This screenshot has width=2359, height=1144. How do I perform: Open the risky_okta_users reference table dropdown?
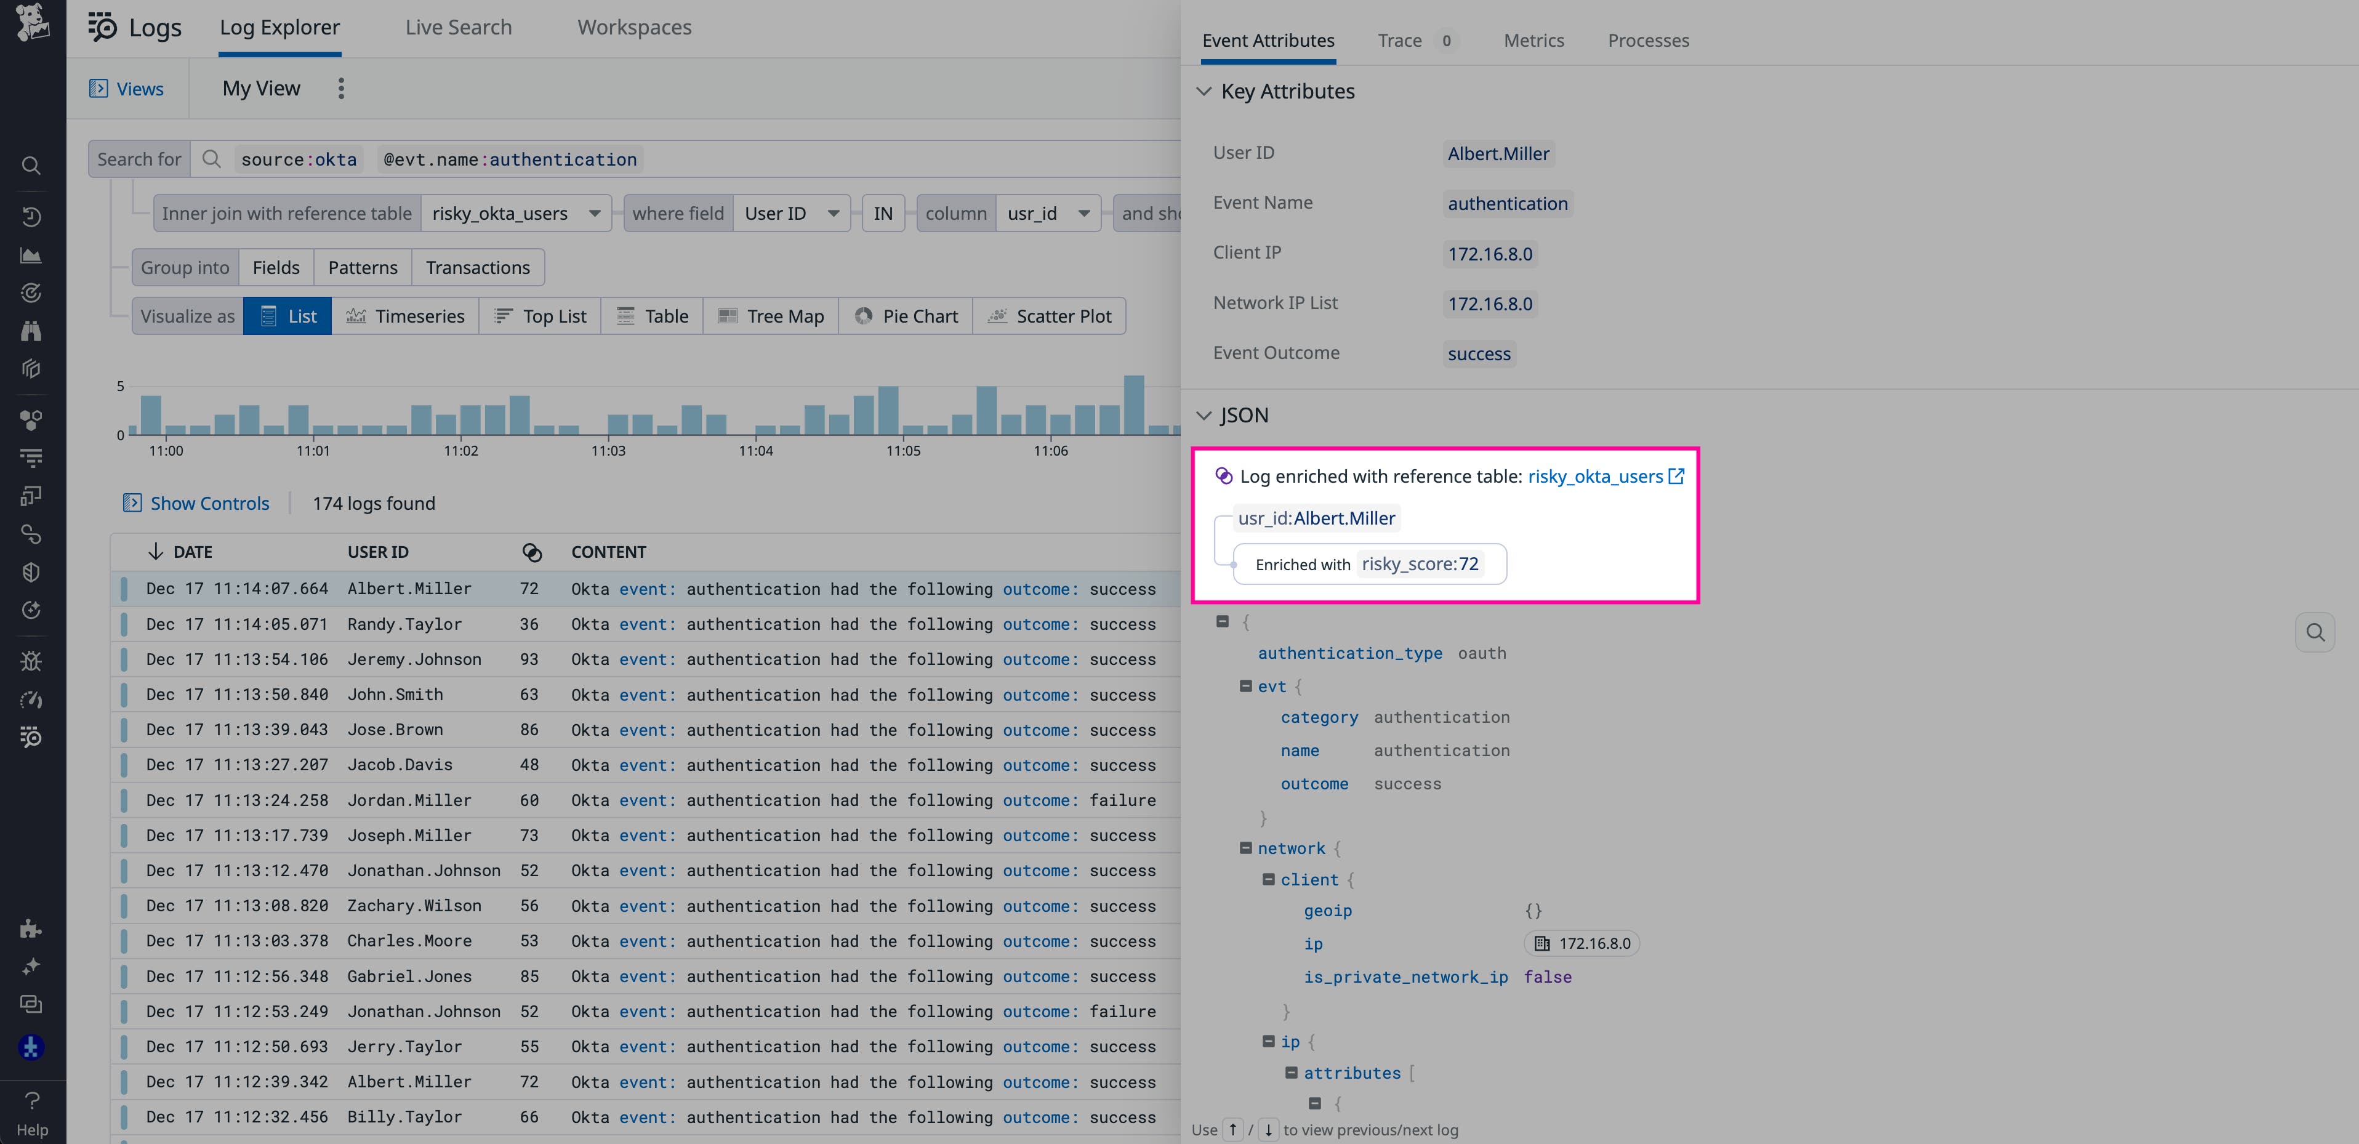(x=516, y=212)
